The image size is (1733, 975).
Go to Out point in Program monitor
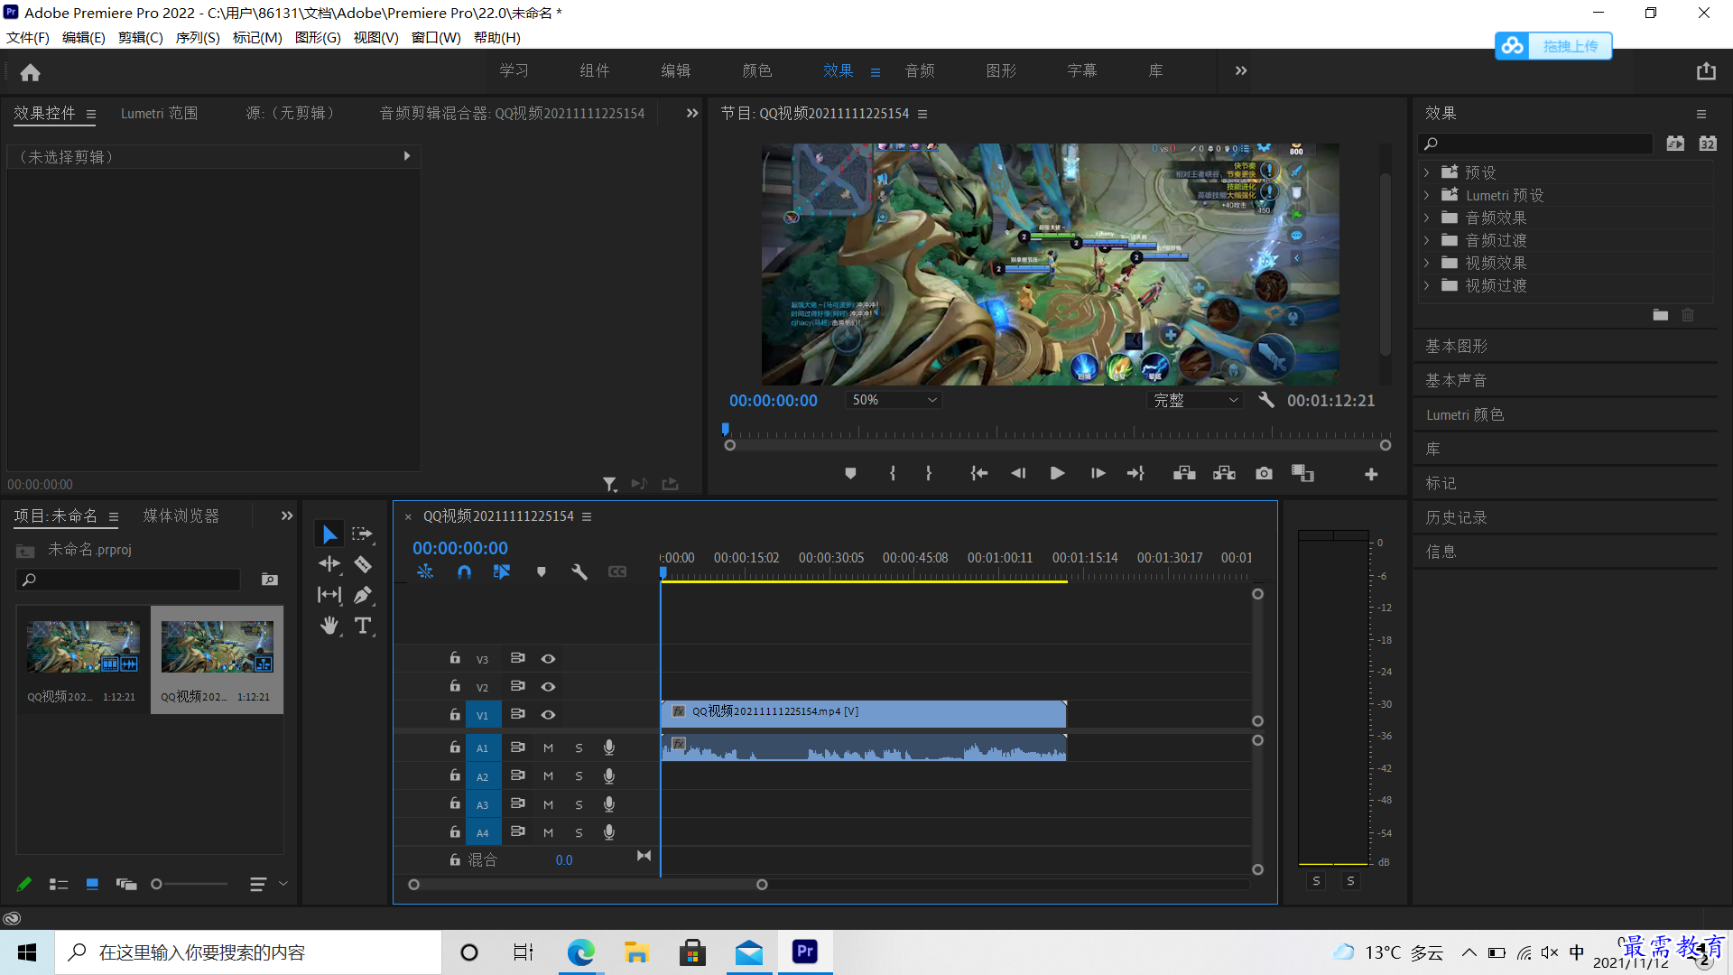[x=1136, y=473]
